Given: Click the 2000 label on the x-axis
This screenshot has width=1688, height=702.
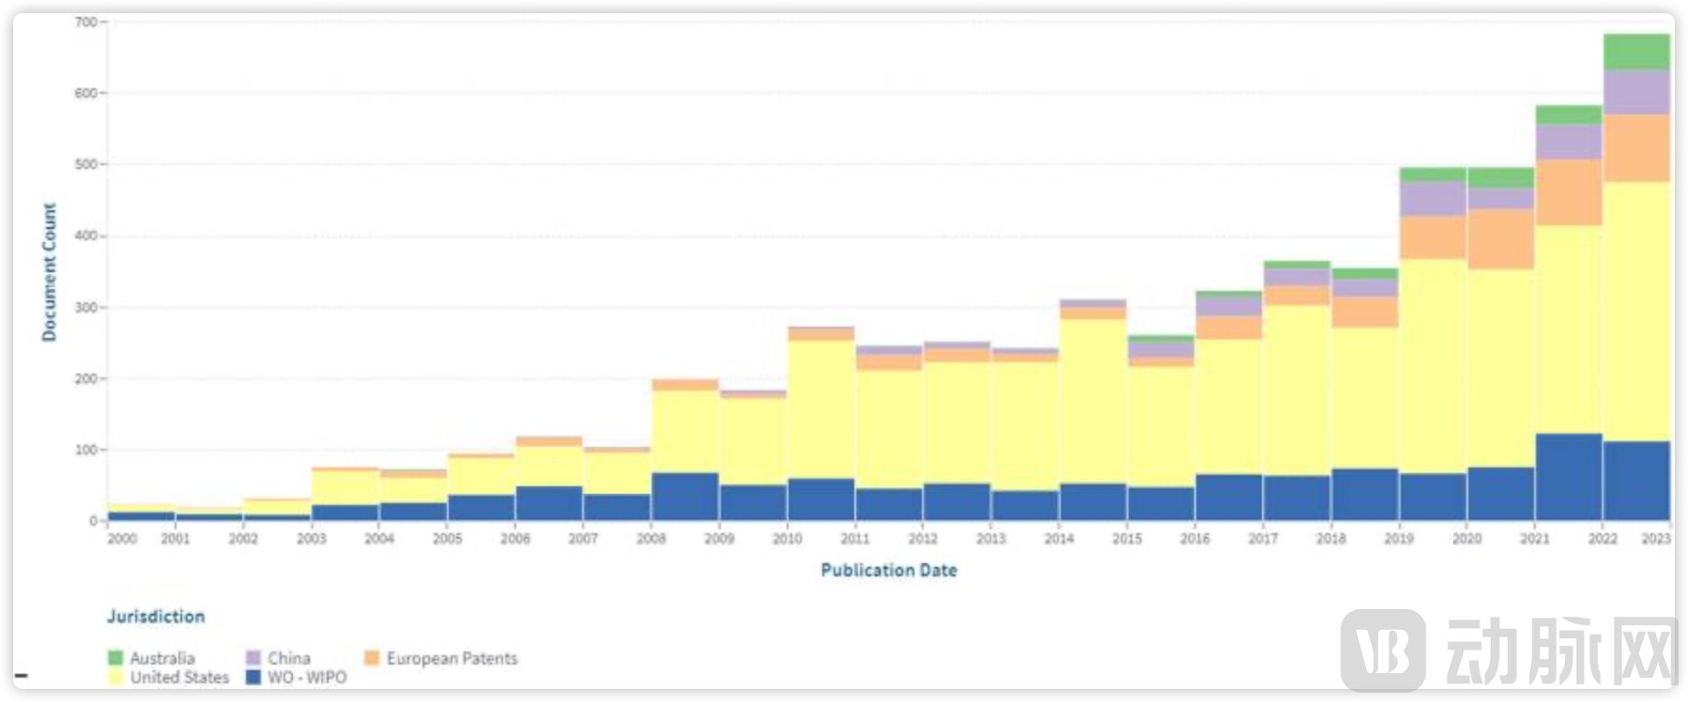Looking at the screenshot, I should (122, 539).
